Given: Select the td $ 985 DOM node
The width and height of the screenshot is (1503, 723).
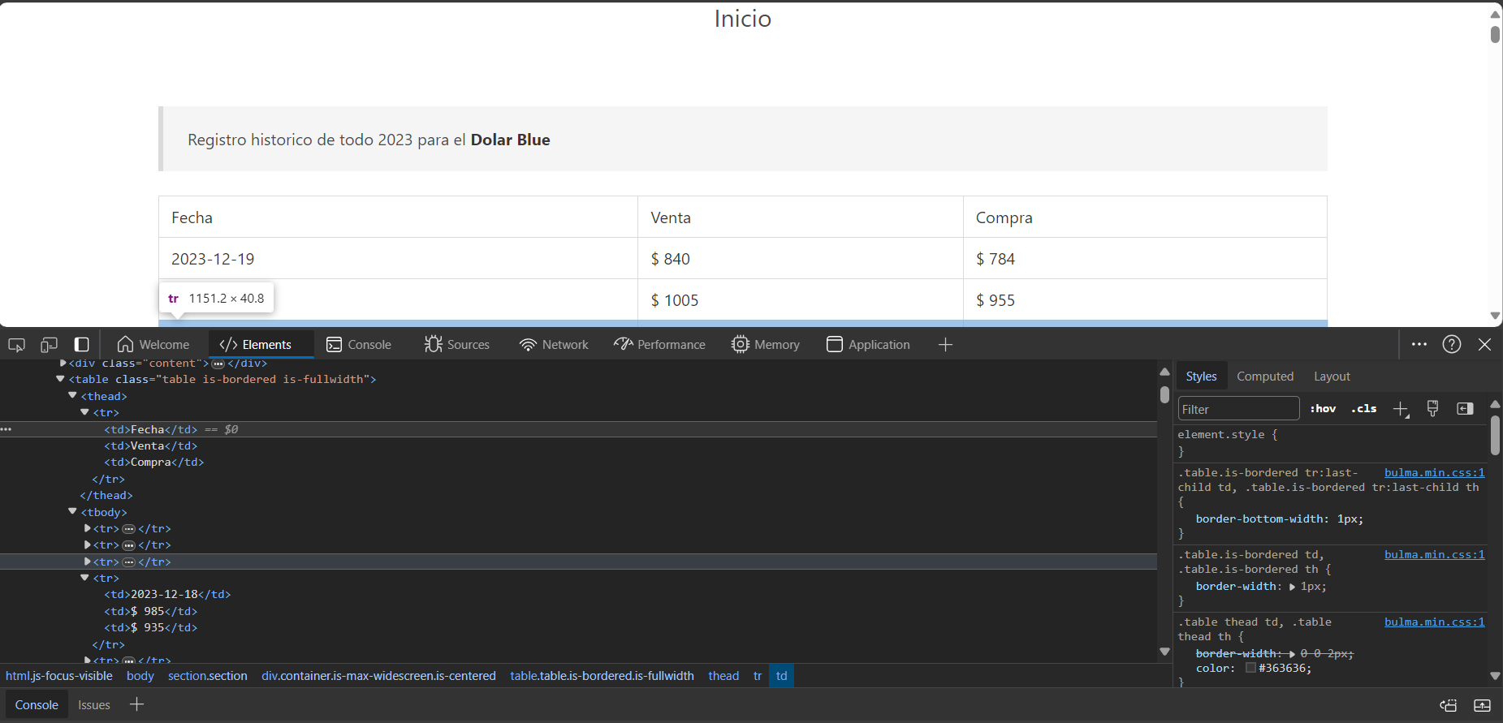Looking at the screenshot, I should tap(150, 611).
